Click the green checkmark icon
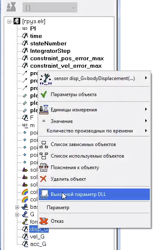 [44, 94]
